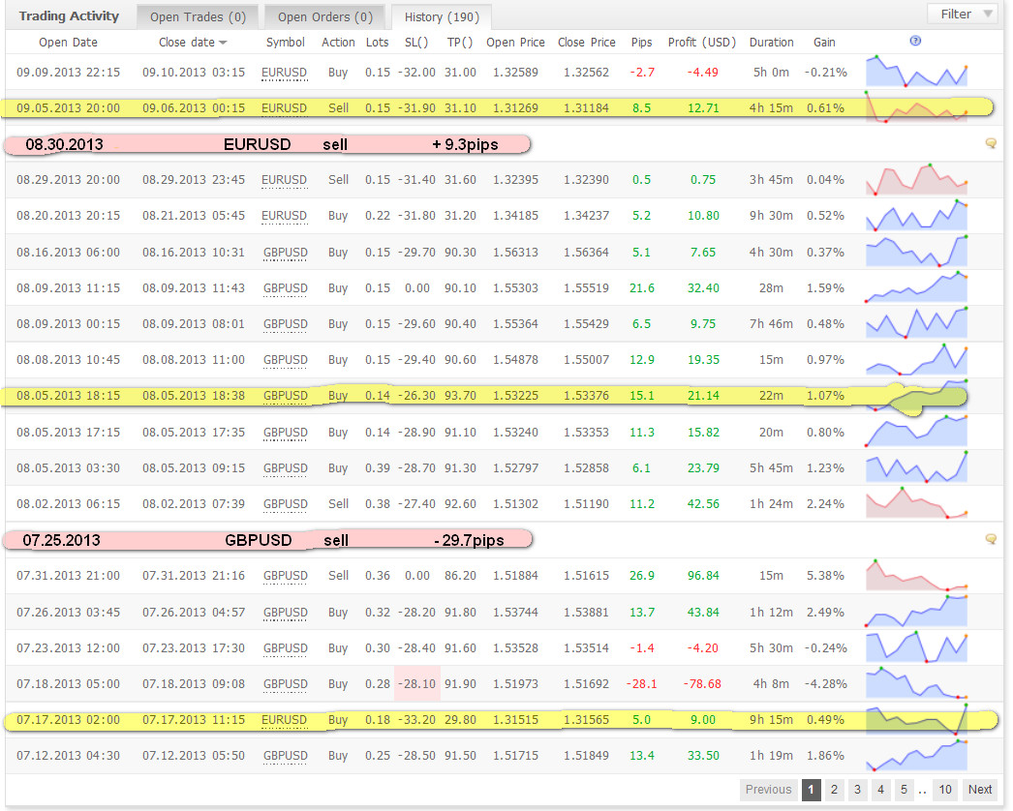This screenshot has height=811, width=1013.
Task: Go to page 5
Action: coord(904,789)
